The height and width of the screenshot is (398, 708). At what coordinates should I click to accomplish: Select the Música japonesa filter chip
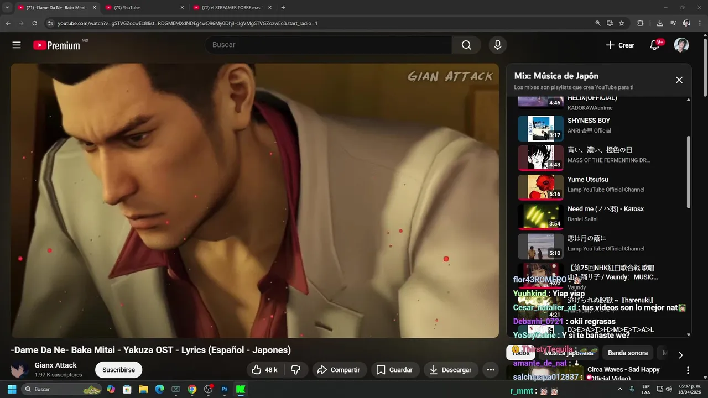click(x=568, y=353)
